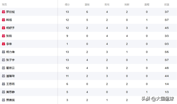Click the gray number 7 jersey icon
Viewport: 177px width, 104px height.
[4, 52]
